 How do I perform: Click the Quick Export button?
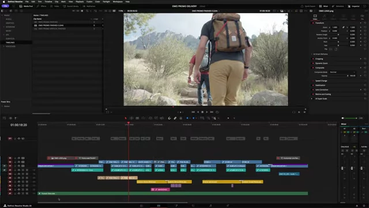pyautogui.click(x=308, y=6)
